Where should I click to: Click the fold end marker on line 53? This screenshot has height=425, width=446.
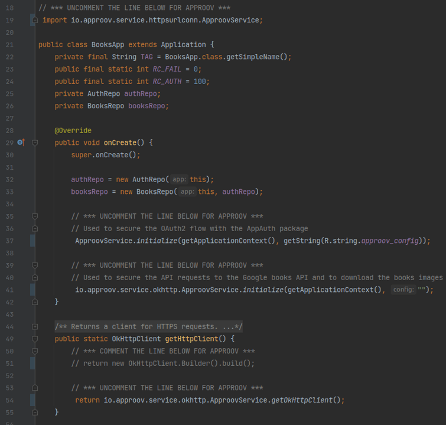[x=35, y=388]
